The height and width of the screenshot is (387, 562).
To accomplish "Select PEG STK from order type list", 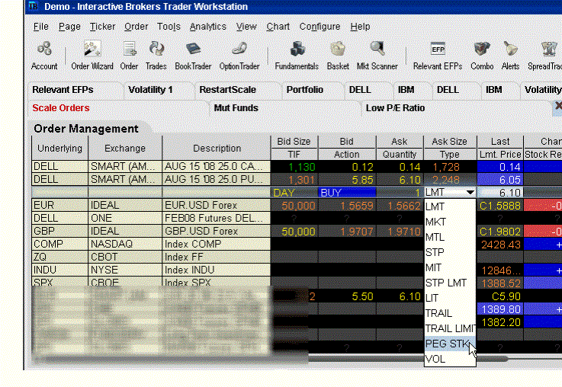I will pyautogui.click(x=450, y=344).
